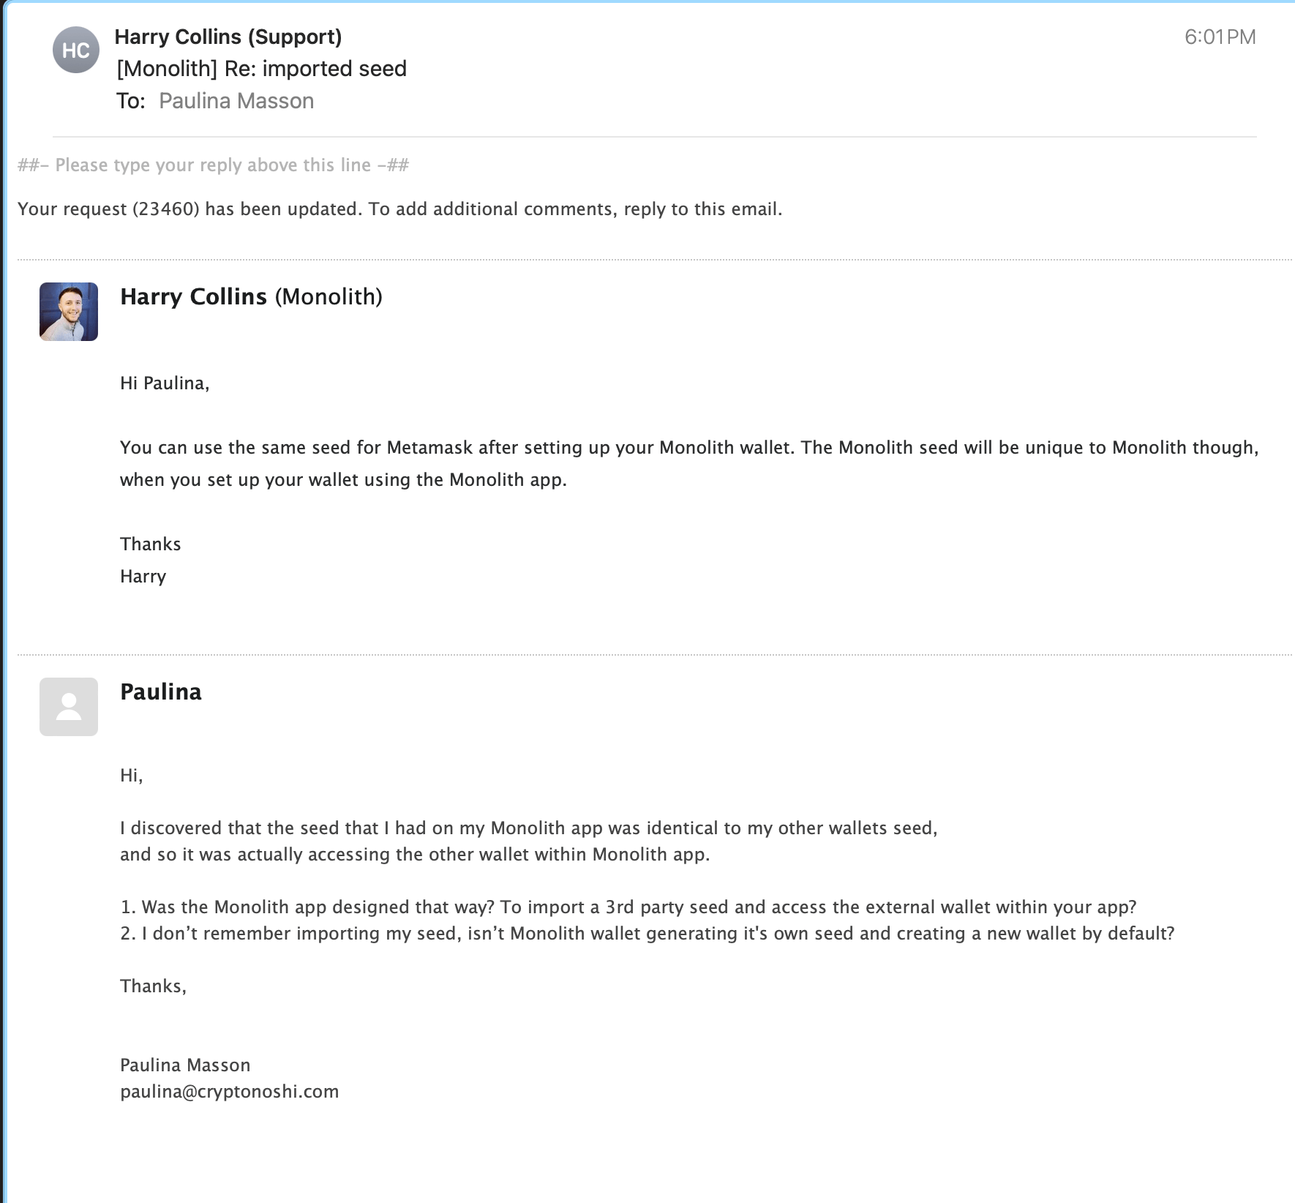Click the HC sender avatar circle
1295x1203 pixels.
tap(76, 50)
